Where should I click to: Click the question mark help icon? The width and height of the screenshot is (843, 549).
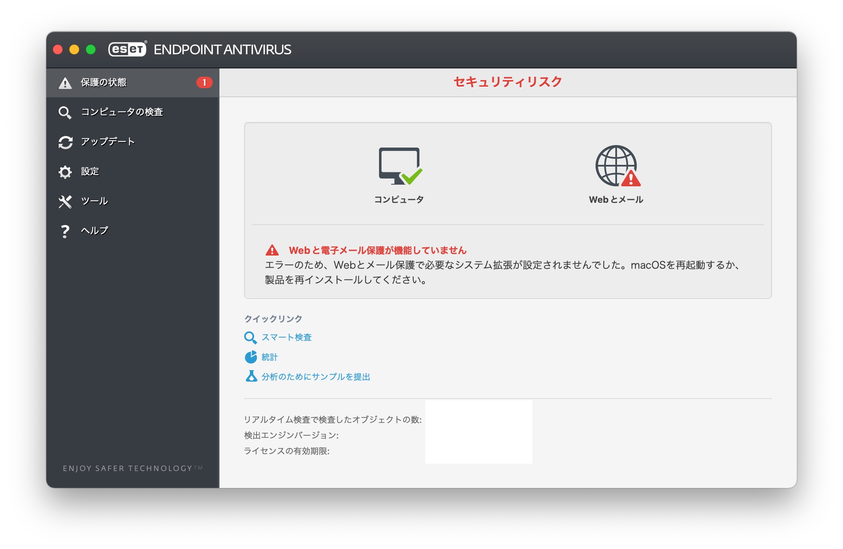point(65,231)
